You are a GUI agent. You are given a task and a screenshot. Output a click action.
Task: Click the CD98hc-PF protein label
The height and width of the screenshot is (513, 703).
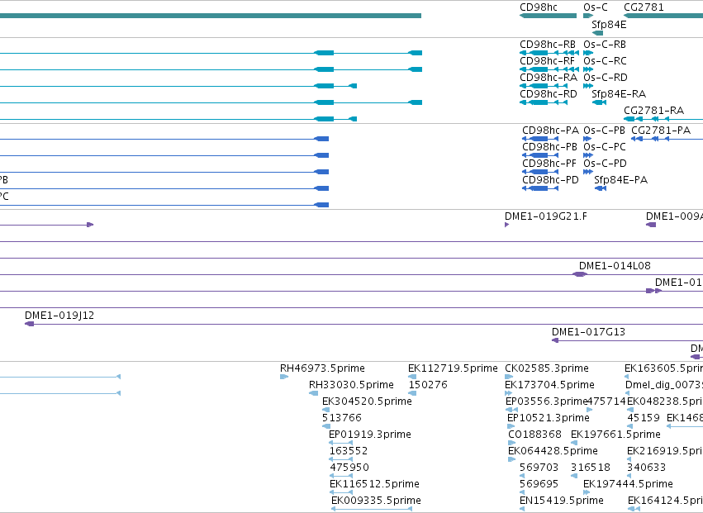(x=549, y=164)
